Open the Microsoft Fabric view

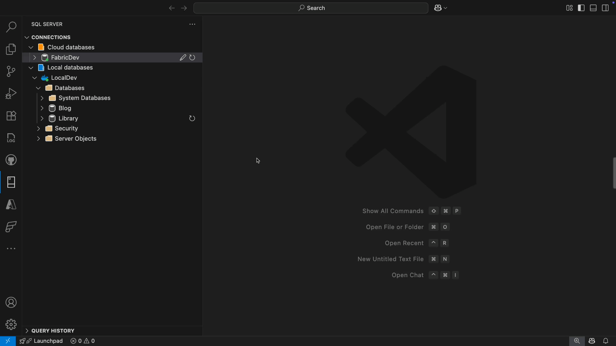click(x=11, y=227)
